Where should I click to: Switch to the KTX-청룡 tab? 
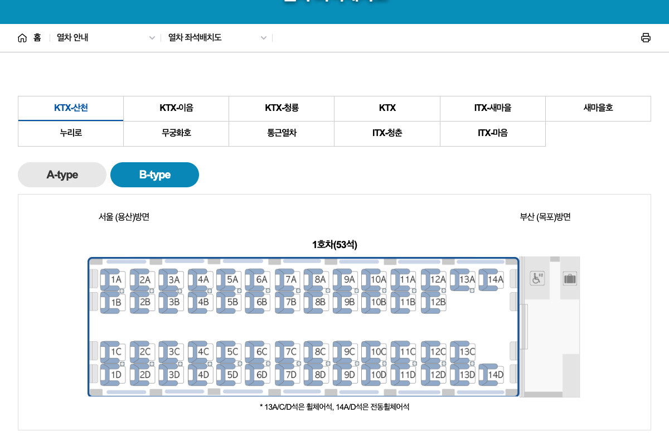pos(282,108)
